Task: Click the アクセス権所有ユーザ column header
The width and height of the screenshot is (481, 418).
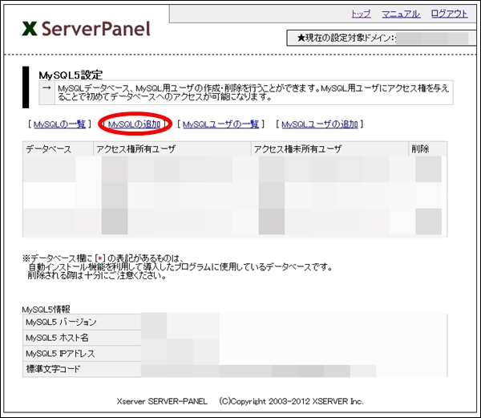Action: click(x=172, y=149)
